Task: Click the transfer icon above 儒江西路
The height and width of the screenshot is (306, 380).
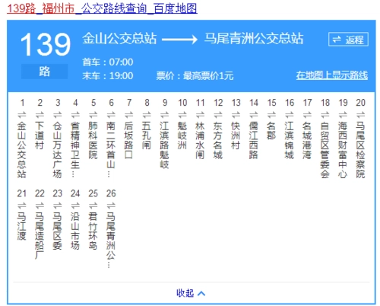Action: coord(254,115)
